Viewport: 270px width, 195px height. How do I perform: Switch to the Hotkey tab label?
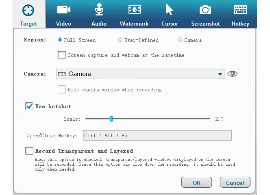(240, 24)
